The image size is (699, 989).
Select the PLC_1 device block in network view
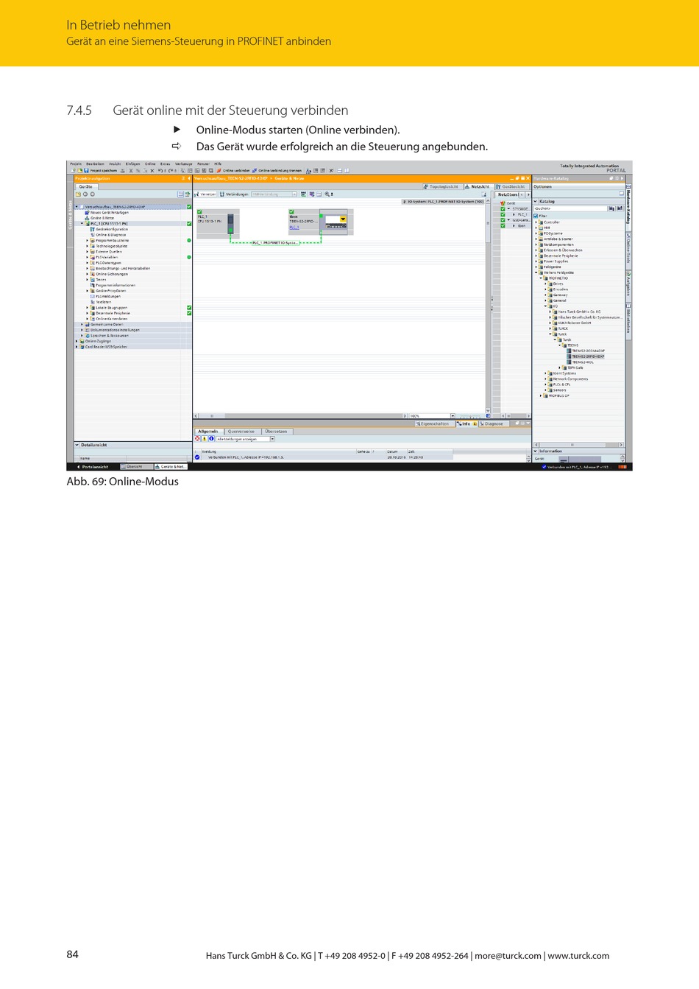tap(217, 224)
